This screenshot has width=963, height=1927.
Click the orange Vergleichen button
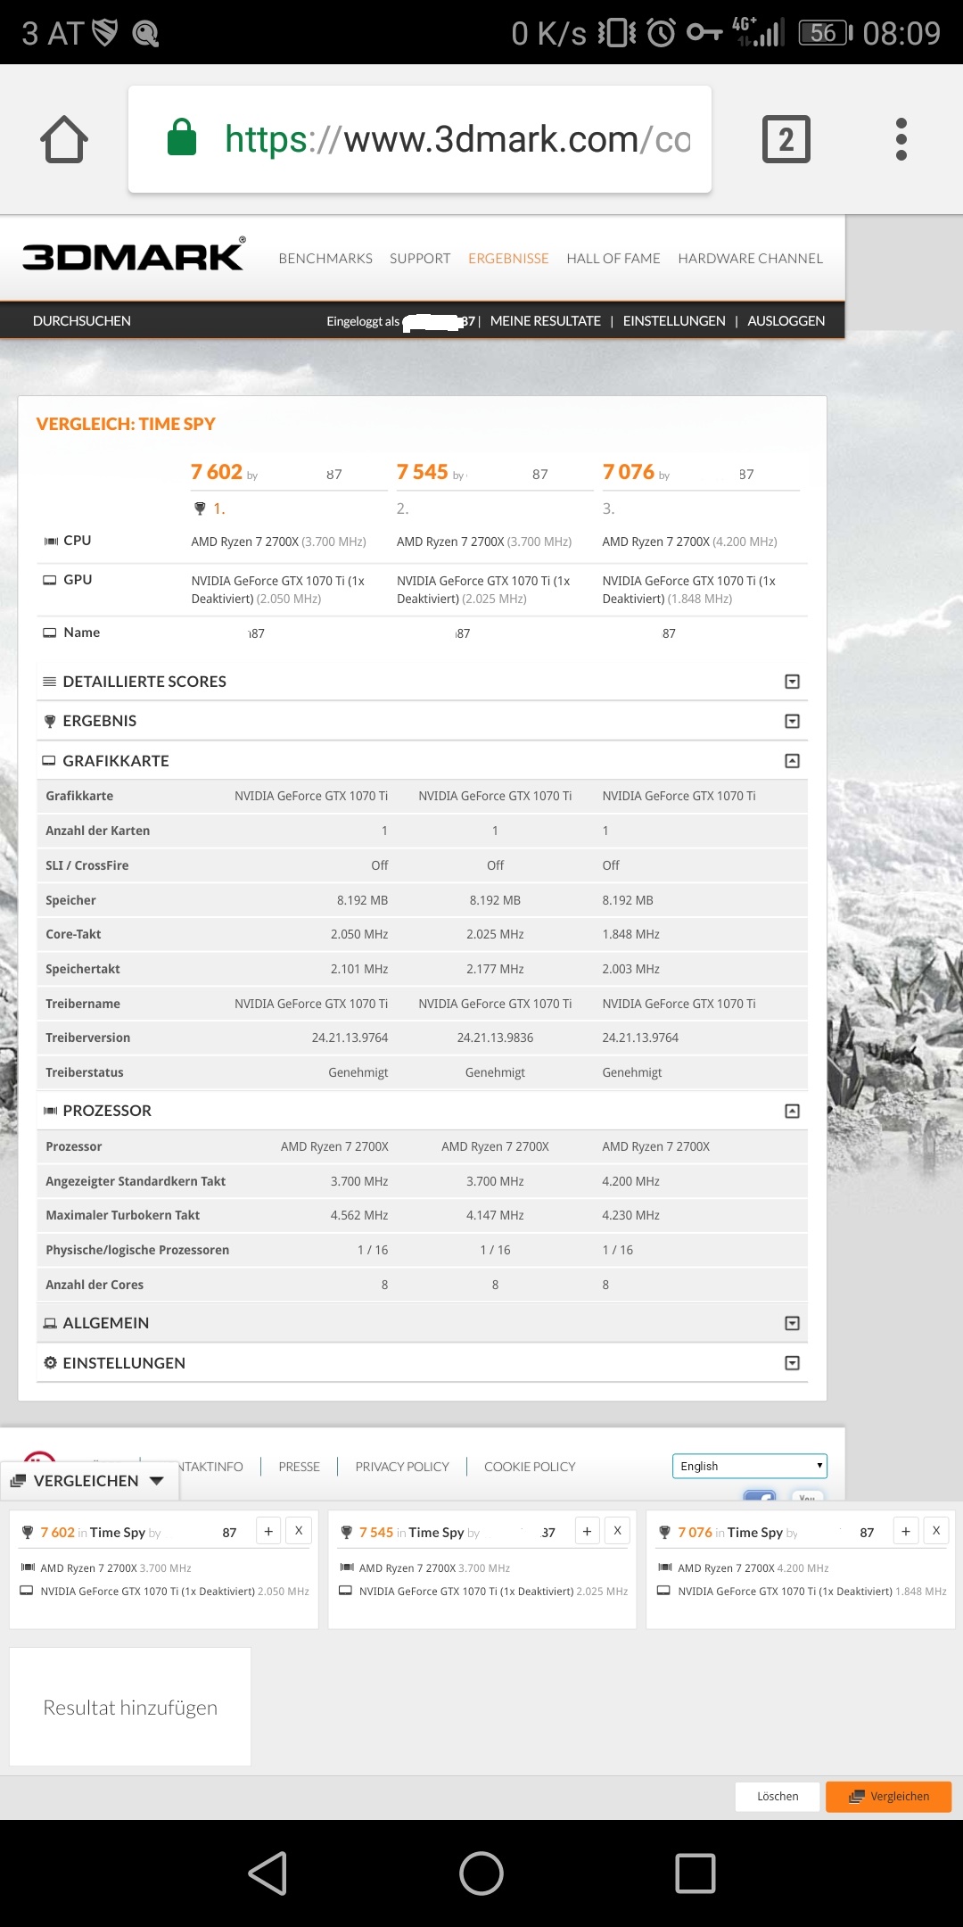[889, 1797]
